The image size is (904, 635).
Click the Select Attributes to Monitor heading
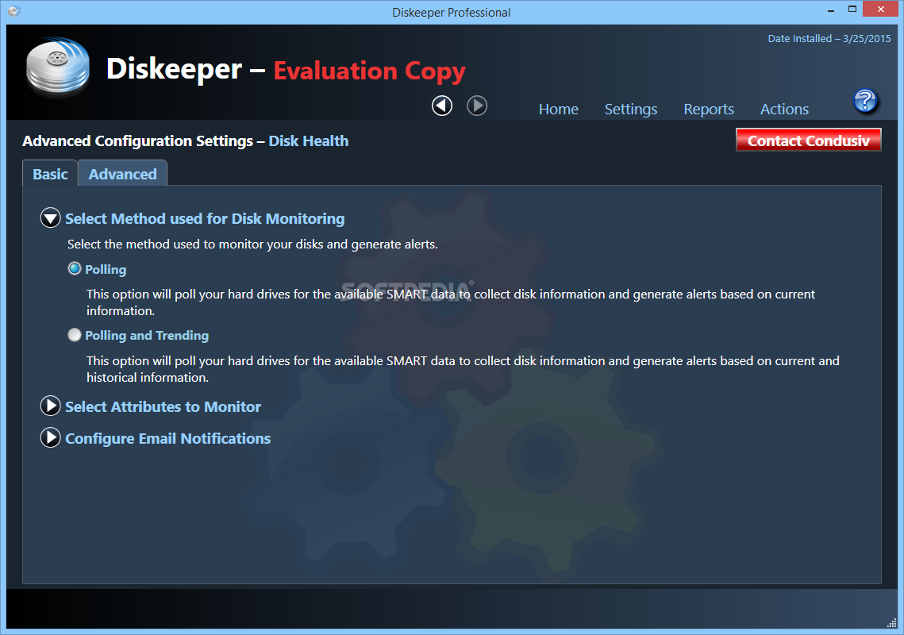tap(163, 406)
